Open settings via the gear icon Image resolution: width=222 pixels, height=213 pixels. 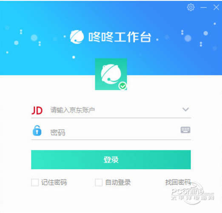191,7
